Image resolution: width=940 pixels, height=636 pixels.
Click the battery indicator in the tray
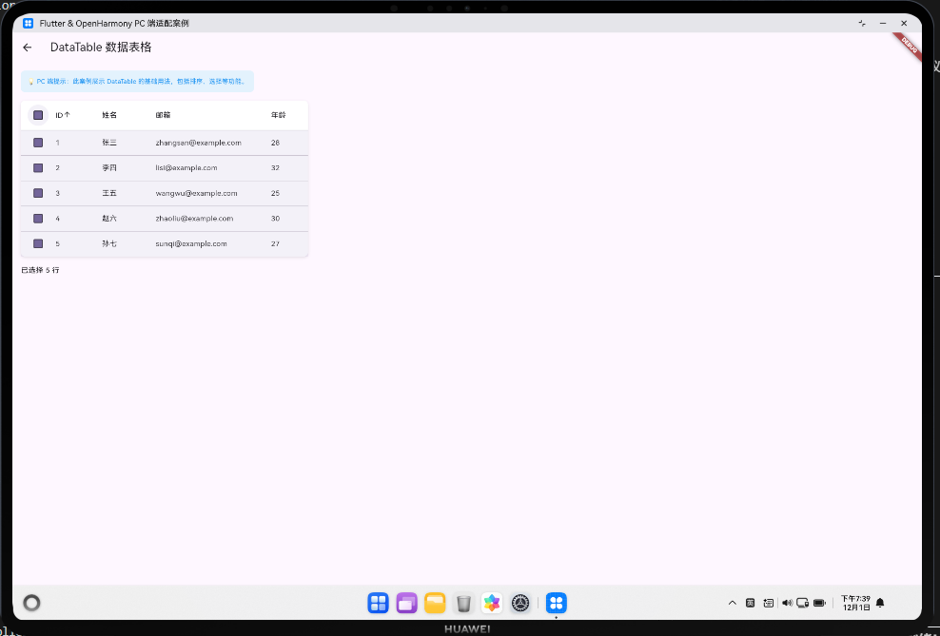(819, 603)
